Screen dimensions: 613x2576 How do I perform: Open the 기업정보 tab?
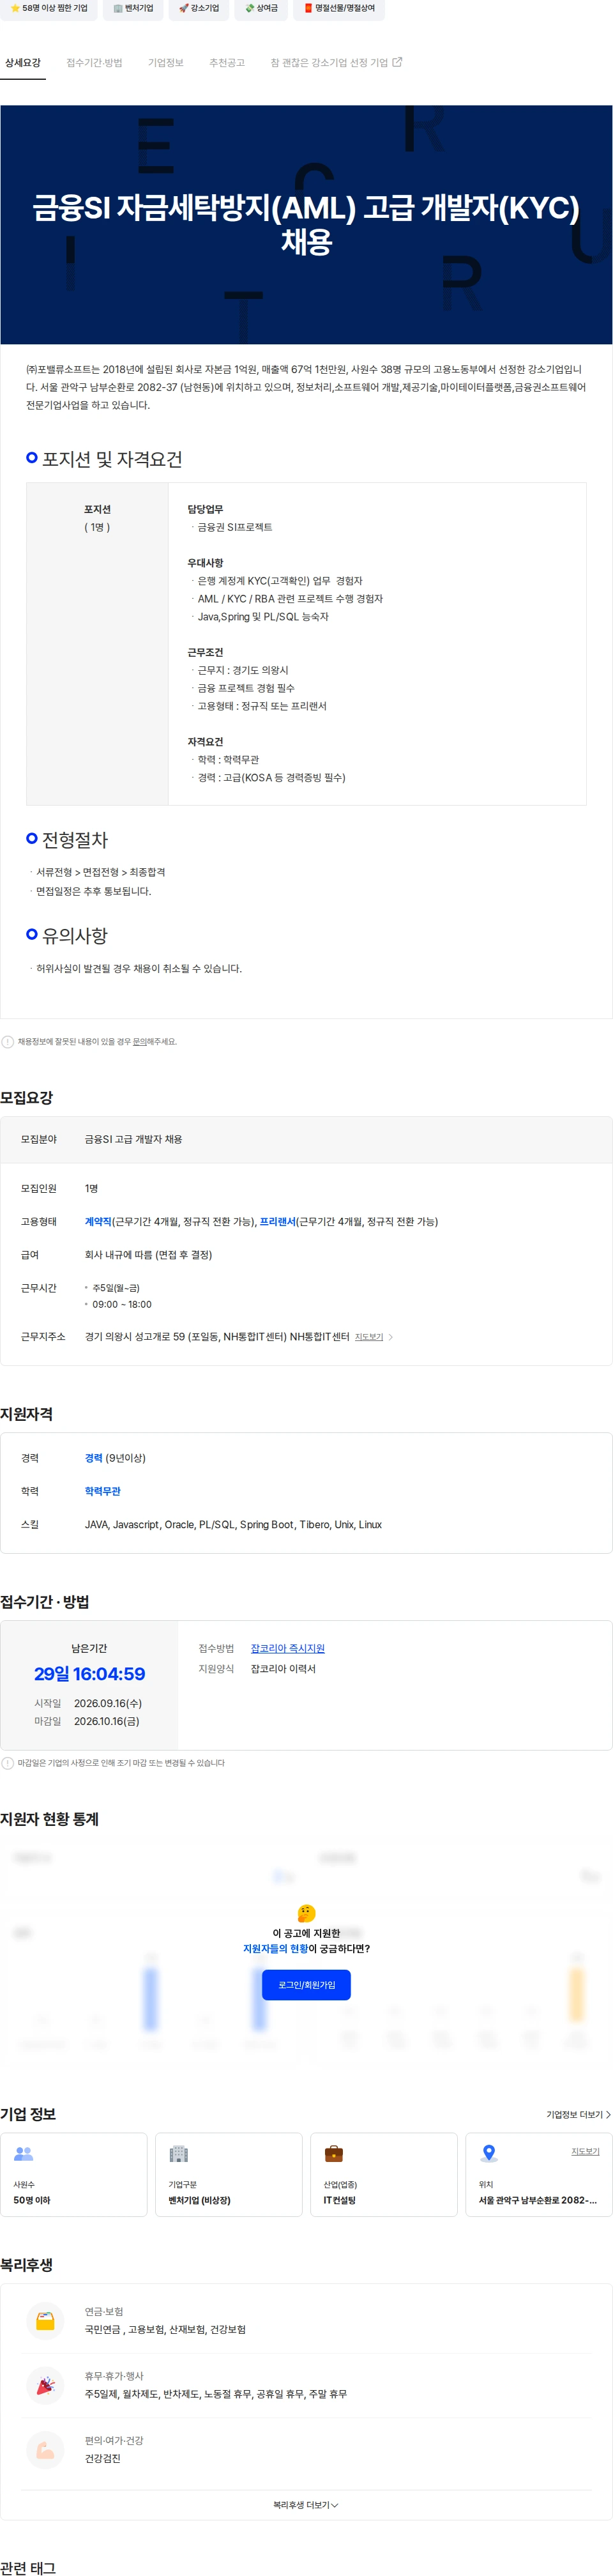tap(166, 63)
